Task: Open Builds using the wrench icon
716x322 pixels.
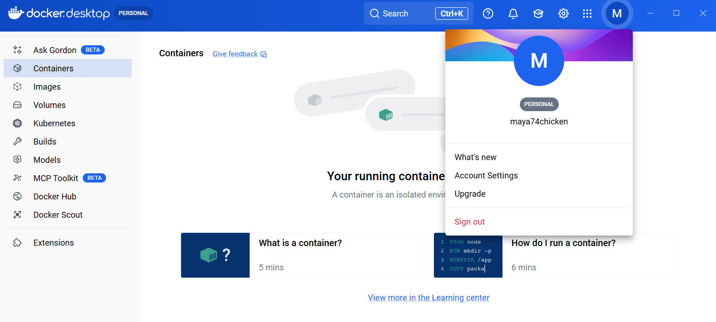Action: click(17, 141)
